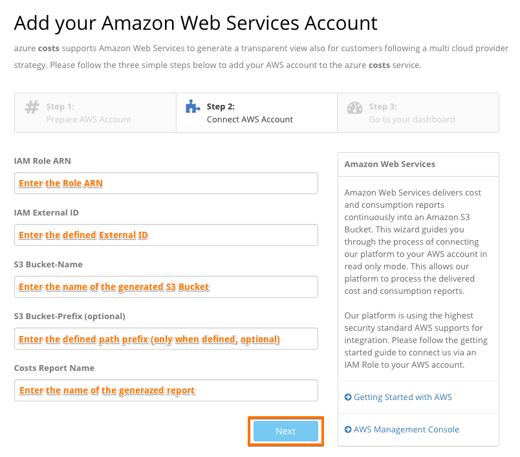Click the IAM Role ARN label
The image size is (520, 457).
pos(43,161)
